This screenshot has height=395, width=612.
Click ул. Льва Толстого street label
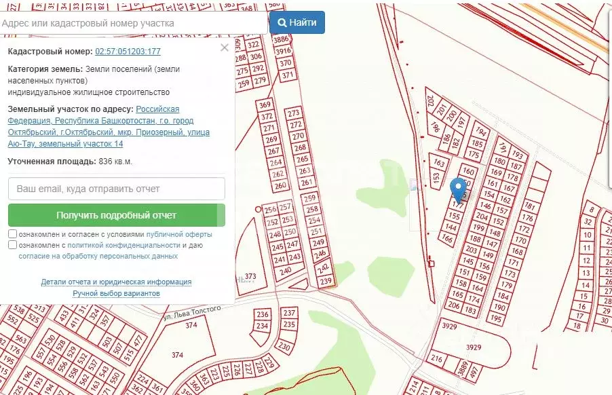192,313
